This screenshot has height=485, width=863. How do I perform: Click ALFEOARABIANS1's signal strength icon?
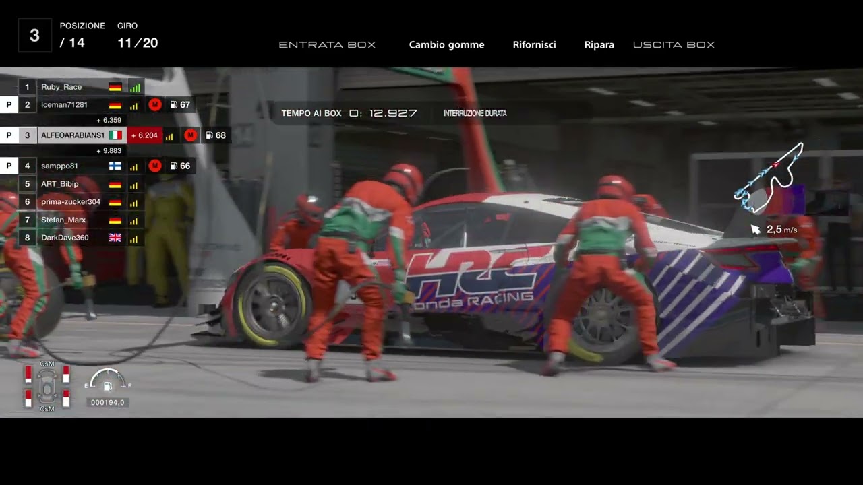point(169,136)
